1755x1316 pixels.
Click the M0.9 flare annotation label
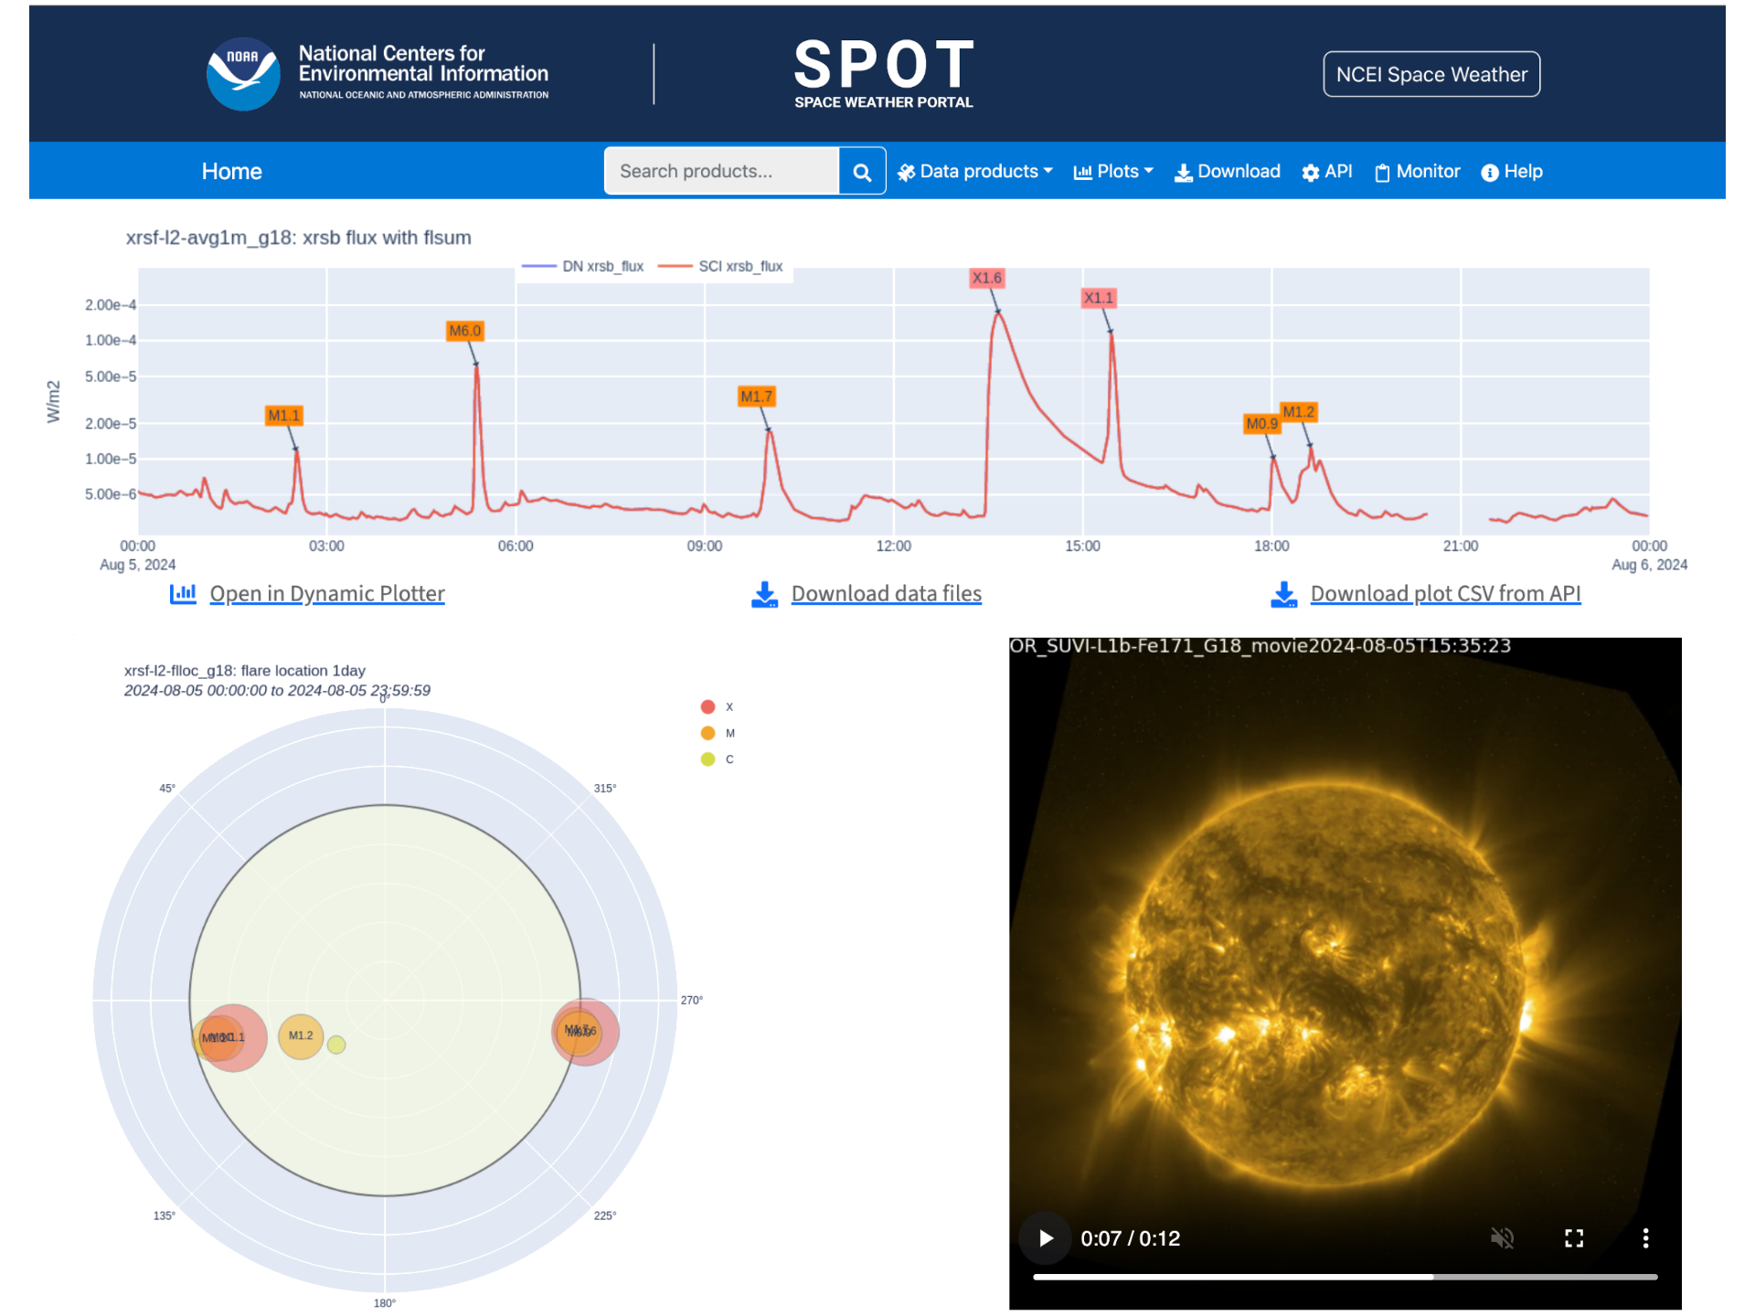click(x=1261, y=424)
